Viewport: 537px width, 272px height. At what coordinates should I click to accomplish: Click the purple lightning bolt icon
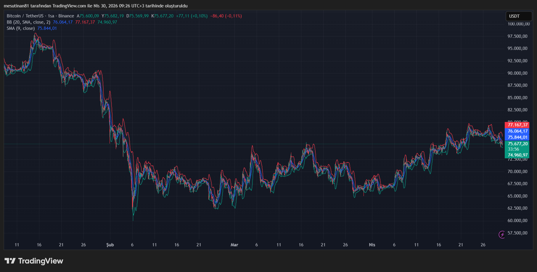coord(502,234)
